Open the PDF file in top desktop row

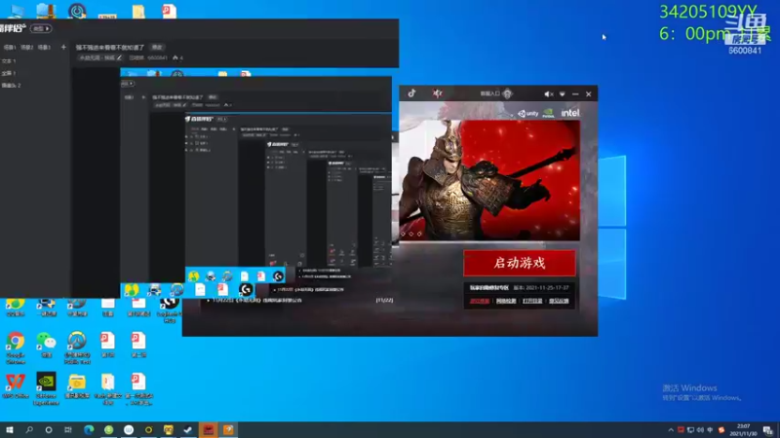169,11
